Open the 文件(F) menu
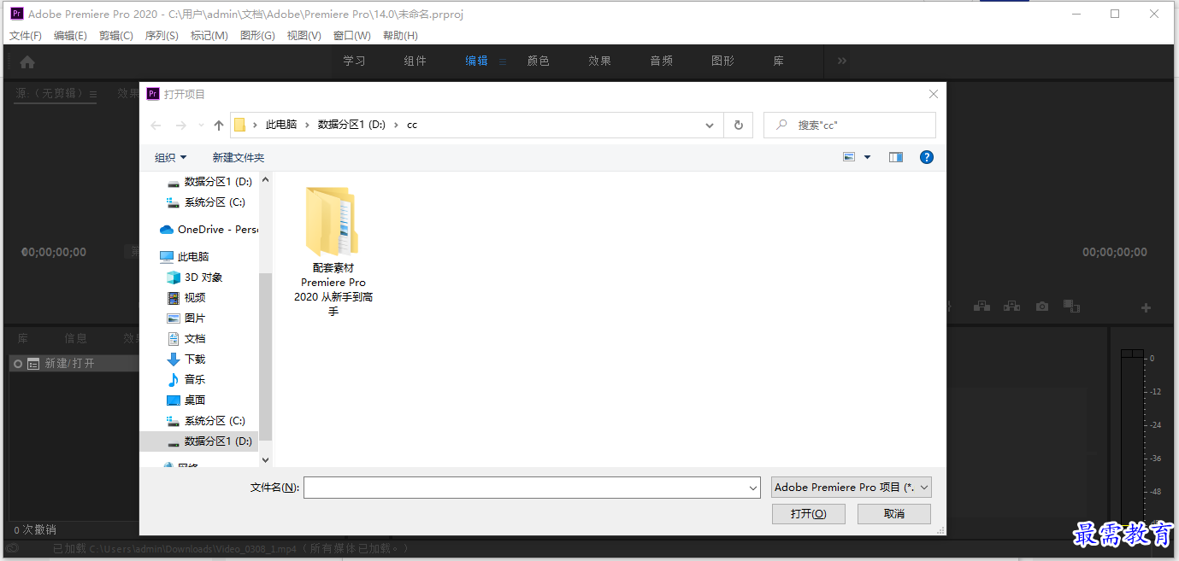The image size is (1179, 561). pyautogui.click(x=26, y=35)
